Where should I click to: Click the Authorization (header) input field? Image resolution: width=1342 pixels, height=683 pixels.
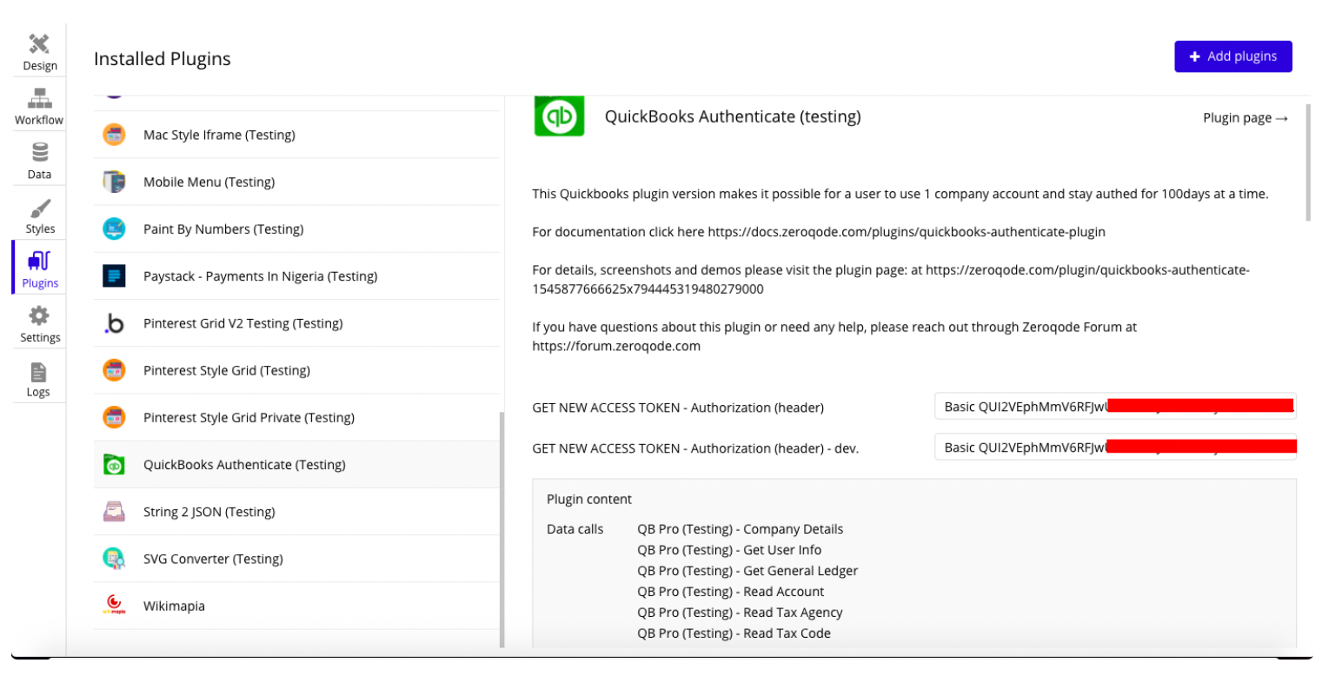(x=1115, y=406)
